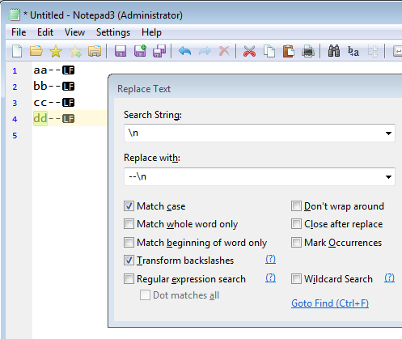Screen dimensions: 402x339
Task: Open the Edit menu
Action: [45, 32]
